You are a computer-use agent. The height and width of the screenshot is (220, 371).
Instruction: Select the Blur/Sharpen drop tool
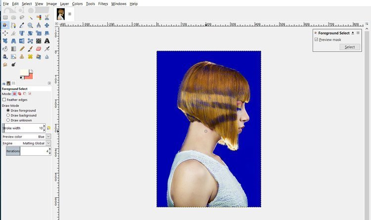(x=47, y=57)
